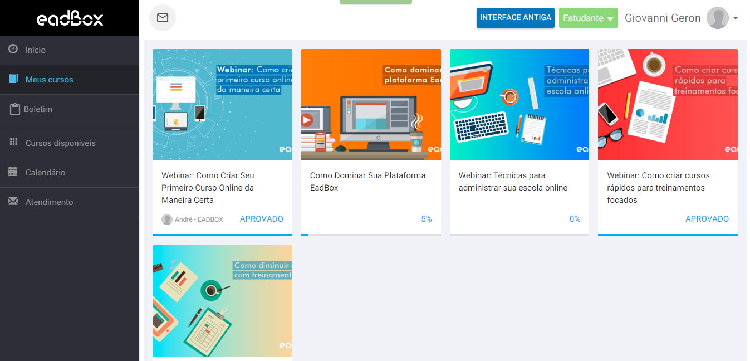The height and width of the screenshot is (361, 750).
Task: Click the red cursos rápidos thumbnail
Action: [668, 105]
